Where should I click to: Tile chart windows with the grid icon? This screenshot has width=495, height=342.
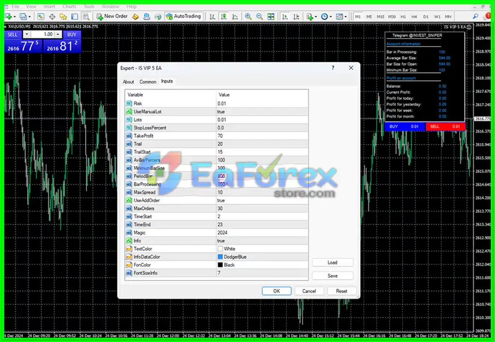point(271,16)
